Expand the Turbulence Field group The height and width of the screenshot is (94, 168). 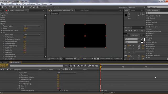(x=4, y=57)
